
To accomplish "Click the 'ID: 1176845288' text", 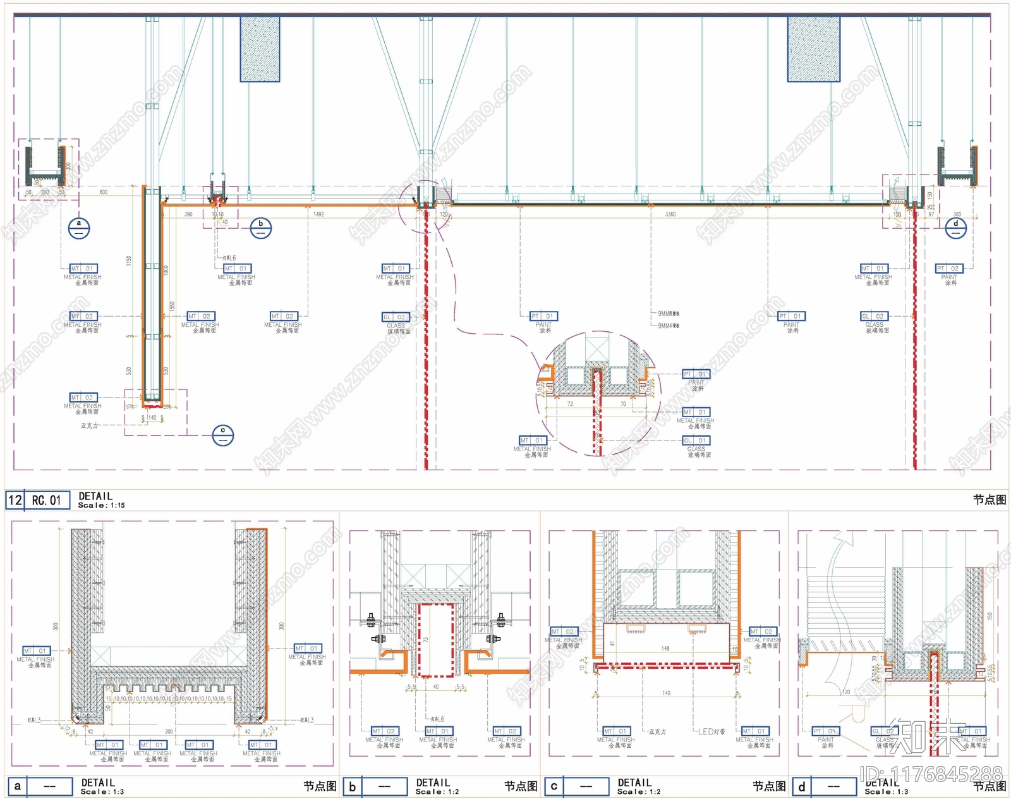I will click(931, 773).
